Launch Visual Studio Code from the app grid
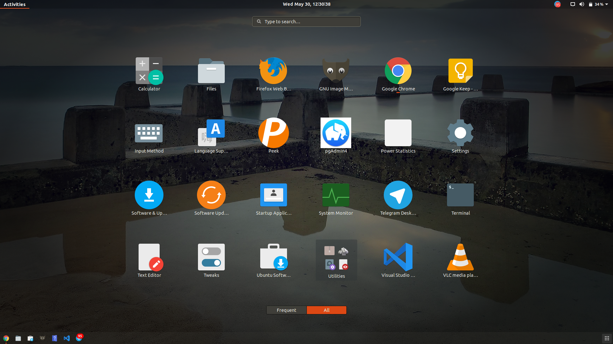Screen dimensions: 613x344 click(398, 261)
